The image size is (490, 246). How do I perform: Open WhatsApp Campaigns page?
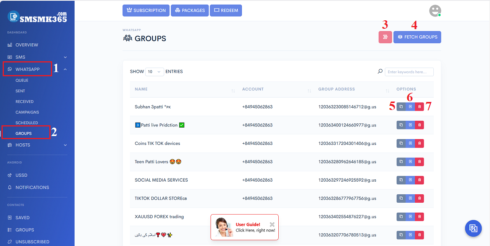(x=27, y=112)
